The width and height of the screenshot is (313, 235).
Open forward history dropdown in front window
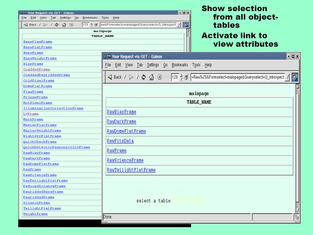(x=137, y=77)
